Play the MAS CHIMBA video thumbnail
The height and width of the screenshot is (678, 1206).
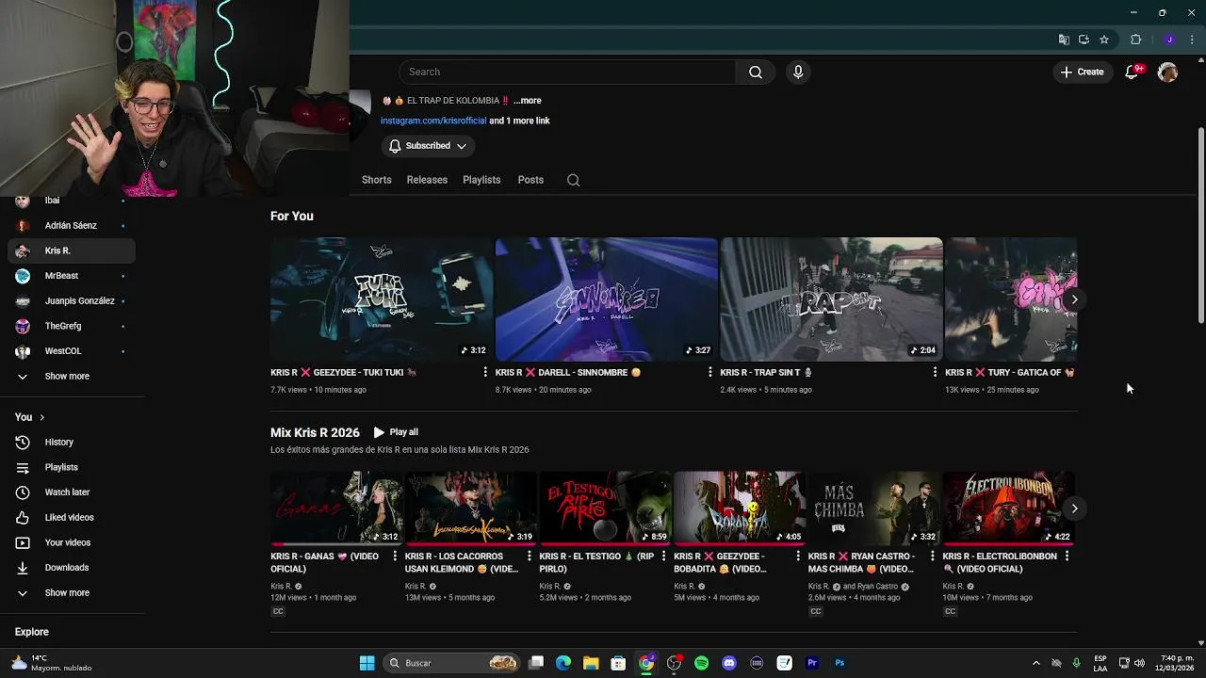875,508
